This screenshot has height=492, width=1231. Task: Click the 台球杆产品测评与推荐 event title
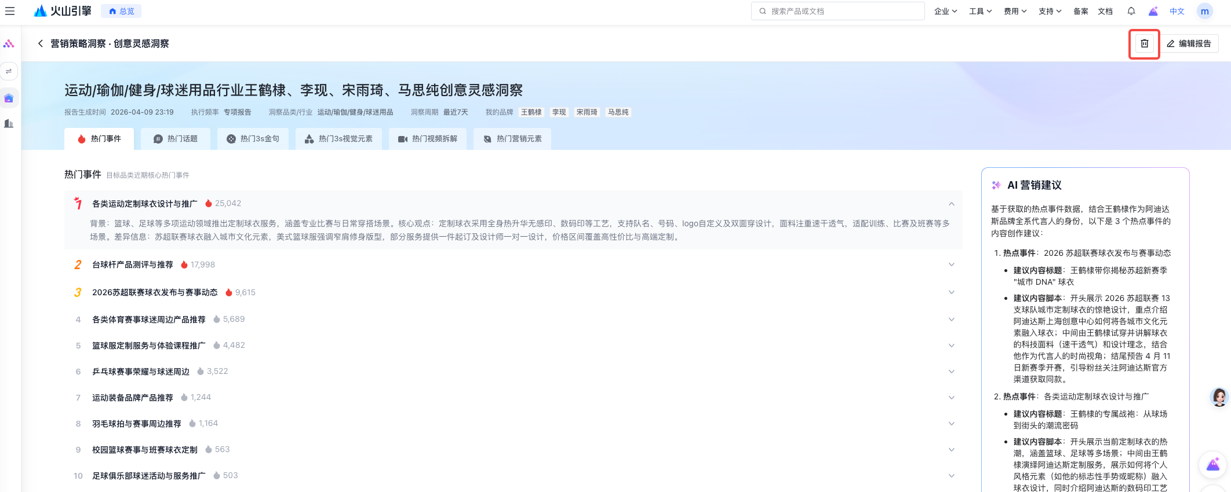click(133, 265)
